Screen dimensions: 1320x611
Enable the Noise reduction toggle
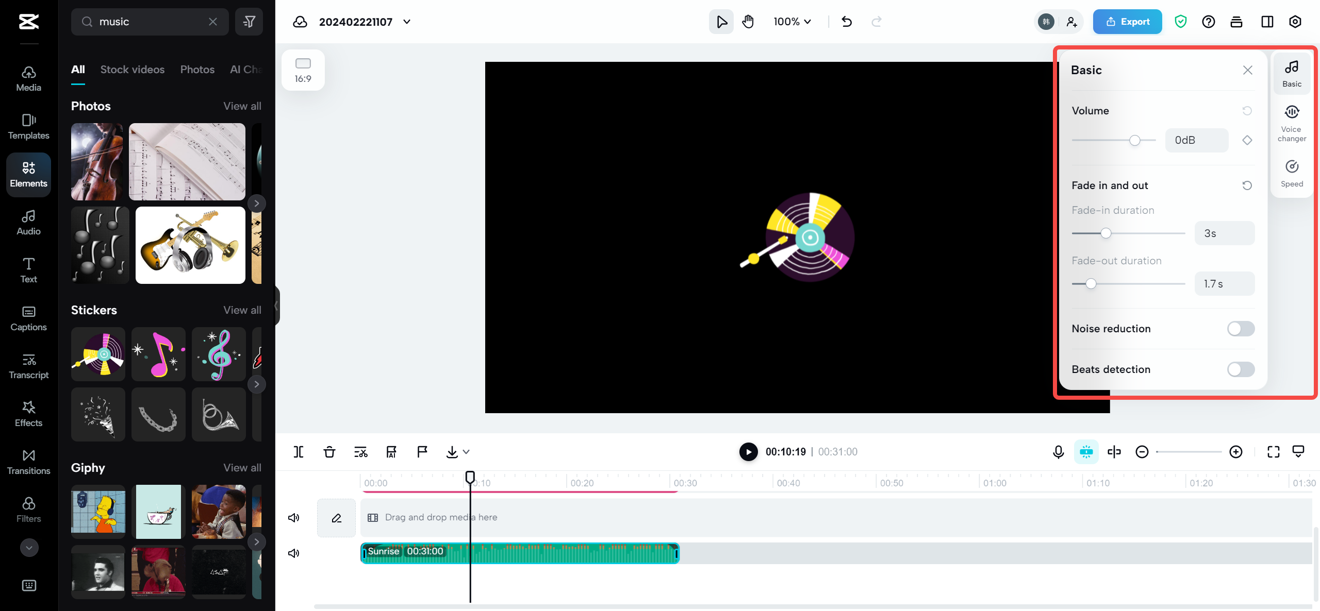[1241, 329]
